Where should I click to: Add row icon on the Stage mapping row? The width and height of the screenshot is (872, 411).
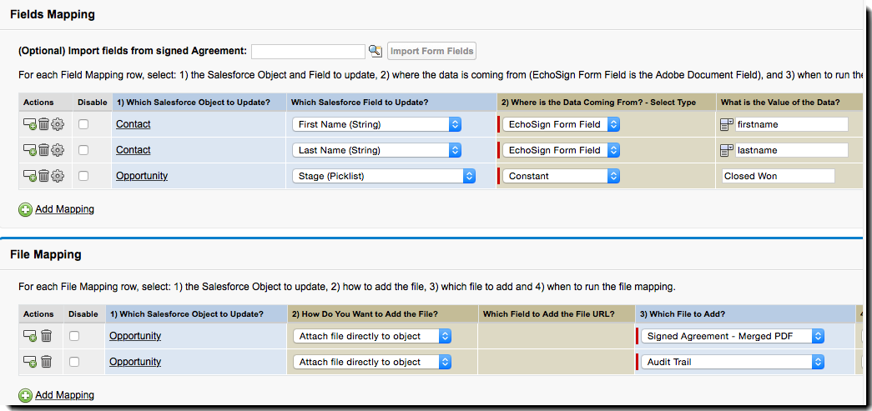[29, 176]
